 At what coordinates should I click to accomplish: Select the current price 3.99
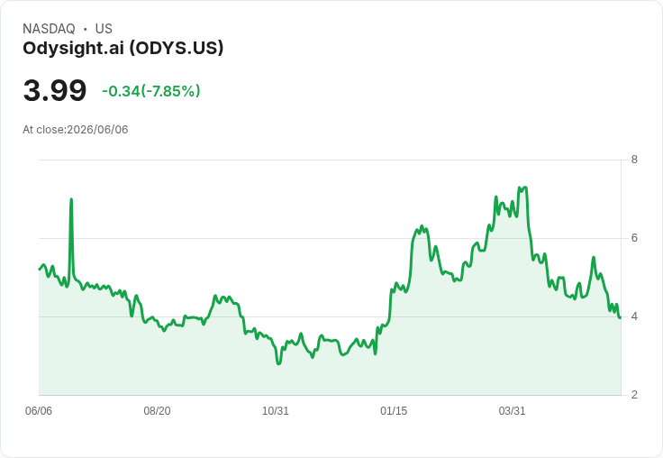click(55, 91)
